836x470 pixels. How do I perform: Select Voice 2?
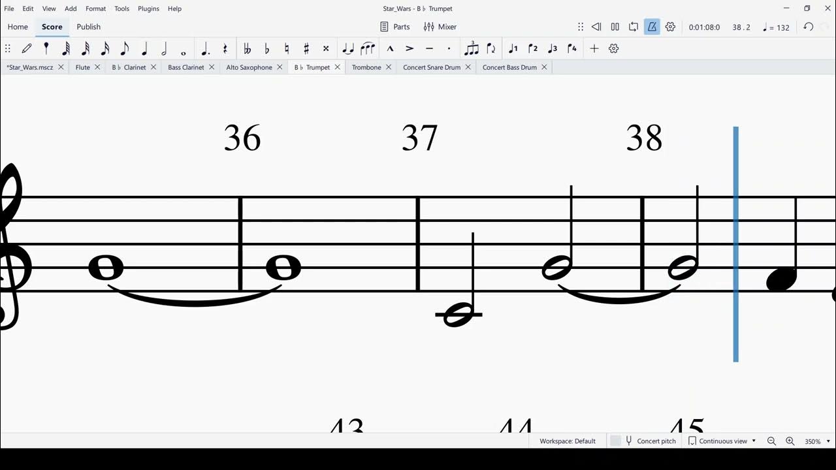[533, 48]
